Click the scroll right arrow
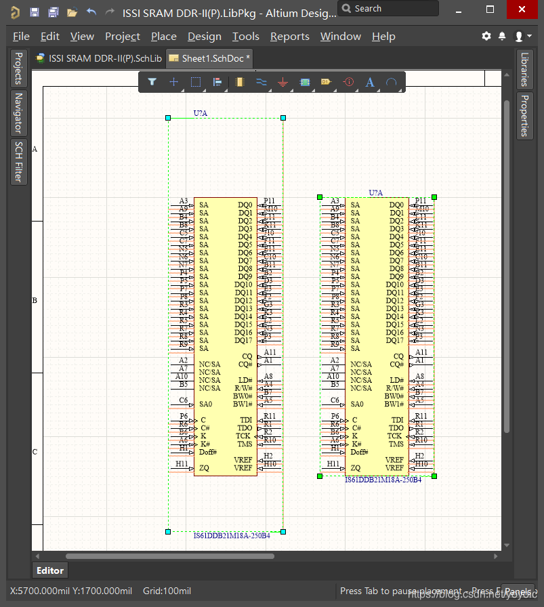Screen dimensions: 544x607 496,556
